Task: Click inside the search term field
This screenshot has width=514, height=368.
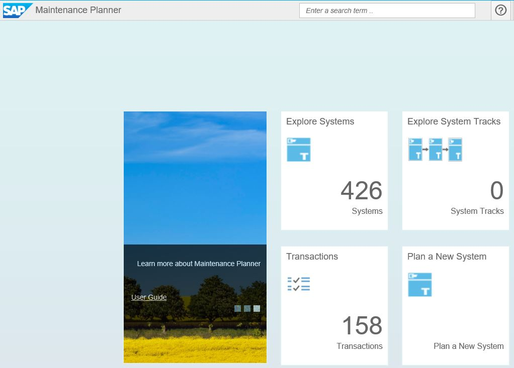Action: tap(387, 11)
